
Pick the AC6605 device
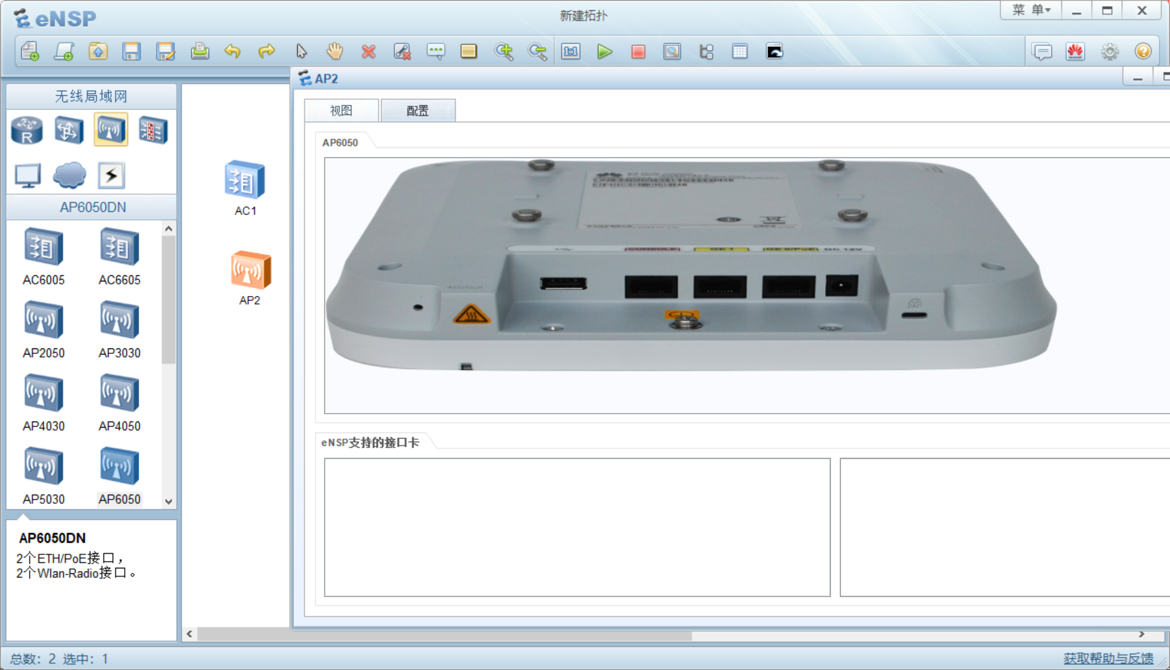point(119,256)
